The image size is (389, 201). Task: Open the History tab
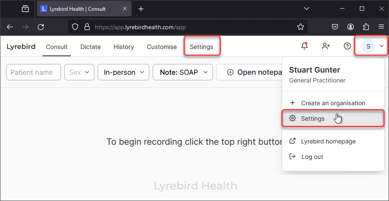(x=124, y=47)
